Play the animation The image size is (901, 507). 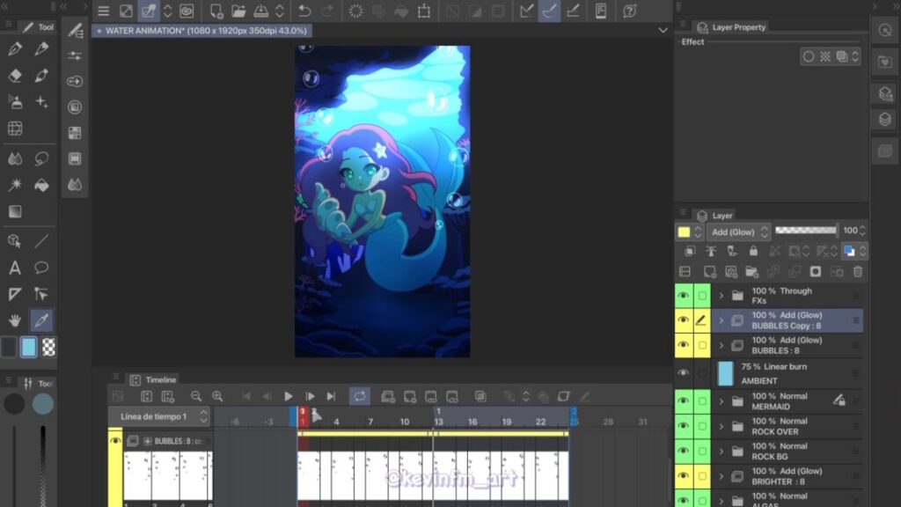click(289, 396)
